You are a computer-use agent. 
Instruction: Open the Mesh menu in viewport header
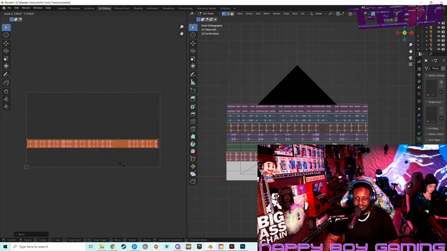click(x=267, y=14)
